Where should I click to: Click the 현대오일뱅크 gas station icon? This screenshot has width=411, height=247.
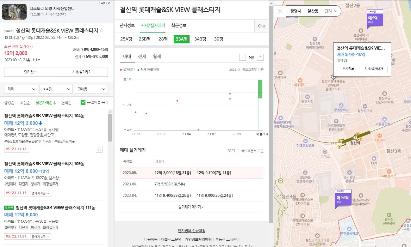pos(305,141)
